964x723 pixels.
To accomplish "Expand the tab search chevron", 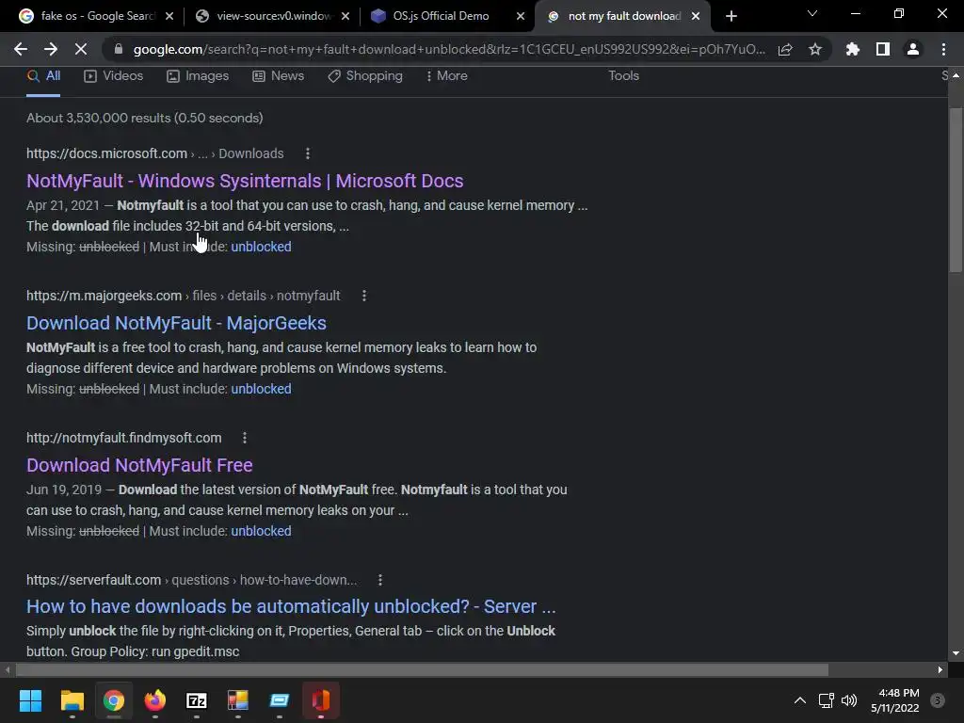I will 812,13.
